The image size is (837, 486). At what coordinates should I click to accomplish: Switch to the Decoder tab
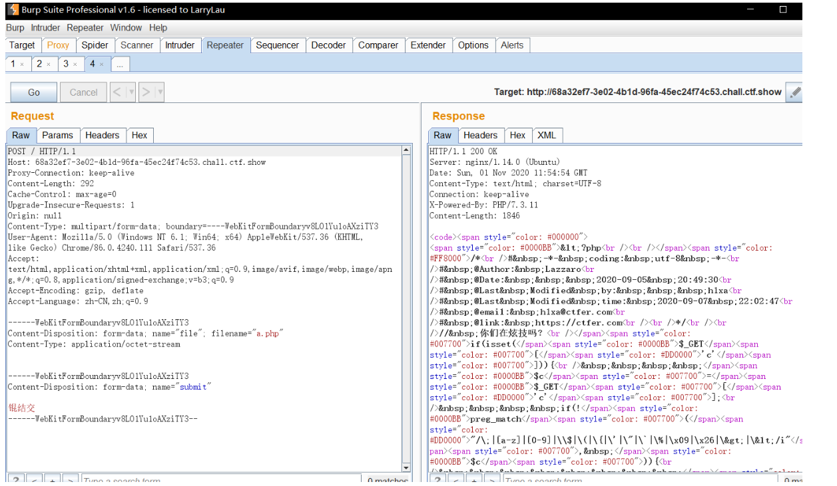pyautogui.click(x=328, y=45)
